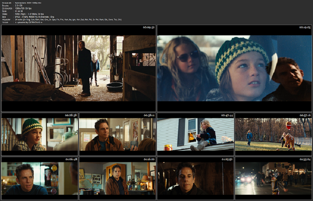Select the thumbnail of the man standing by the wall map
This screenshot has width=313, height=201.
click(x=118, y=178)
